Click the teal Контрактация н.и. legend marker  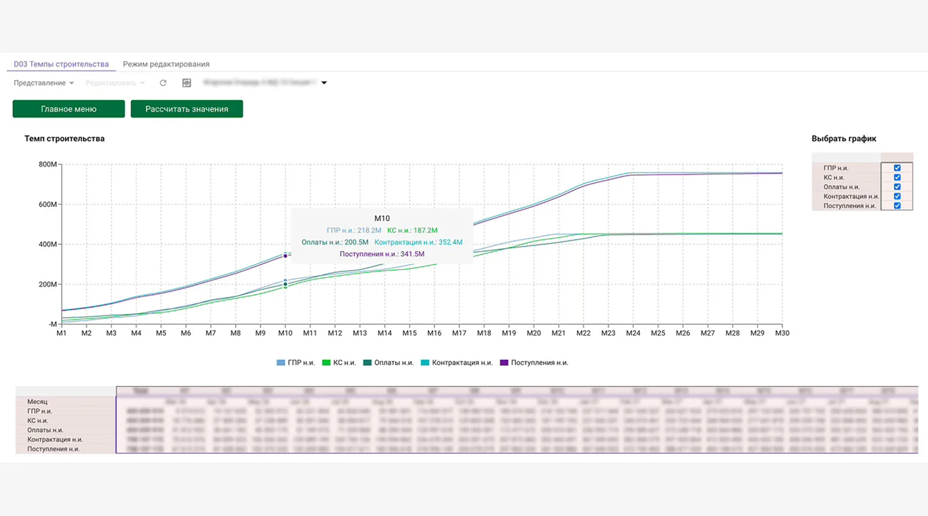coord(425,362)
